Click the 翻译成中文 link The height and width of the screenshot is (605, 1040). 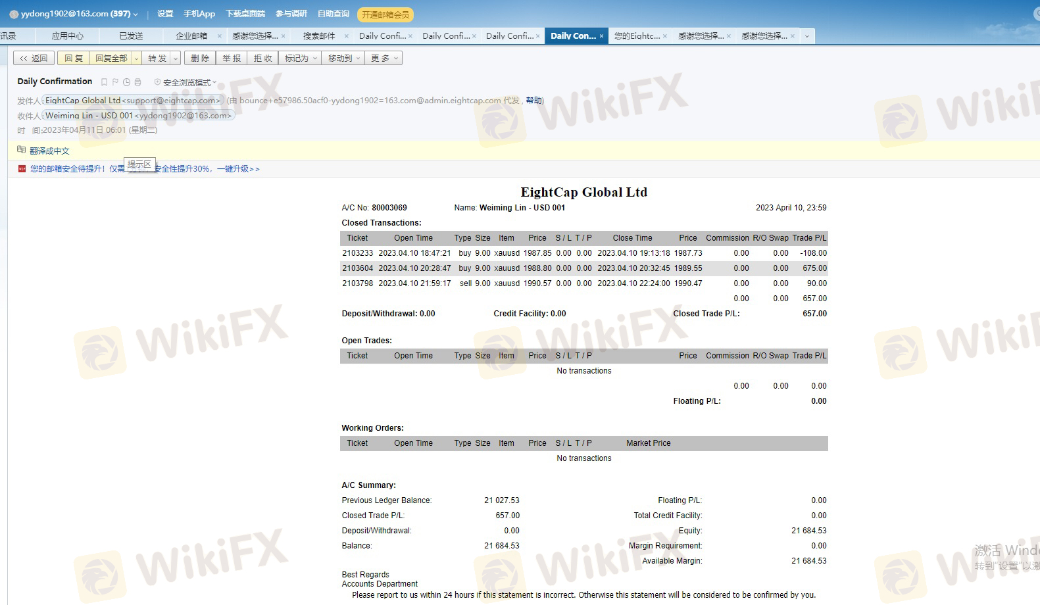[x=49, y=151]
